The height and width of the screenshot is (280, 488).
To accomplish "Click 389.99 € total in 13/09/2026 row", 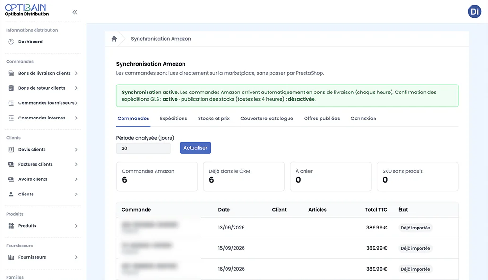I will click(x=376, y=228).
